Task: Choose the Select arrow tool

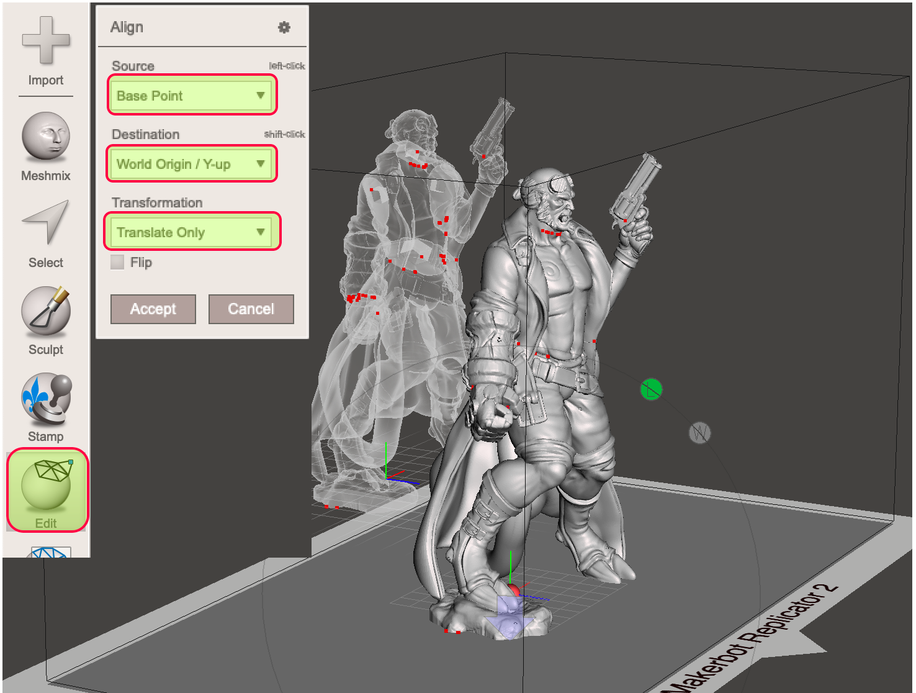Action: [45, 222]
